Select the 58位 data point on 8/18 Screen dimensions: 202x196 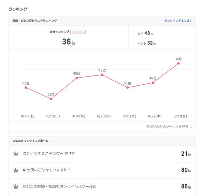(x=51, y=99)
